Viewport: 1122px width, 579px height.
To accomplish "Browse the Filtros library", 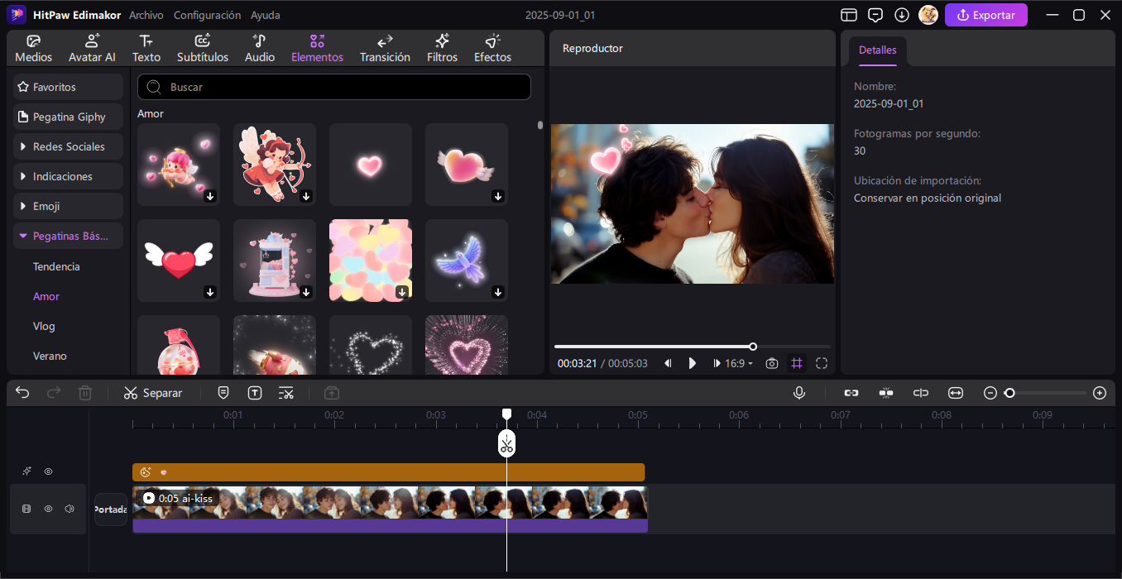I will 442,47.
